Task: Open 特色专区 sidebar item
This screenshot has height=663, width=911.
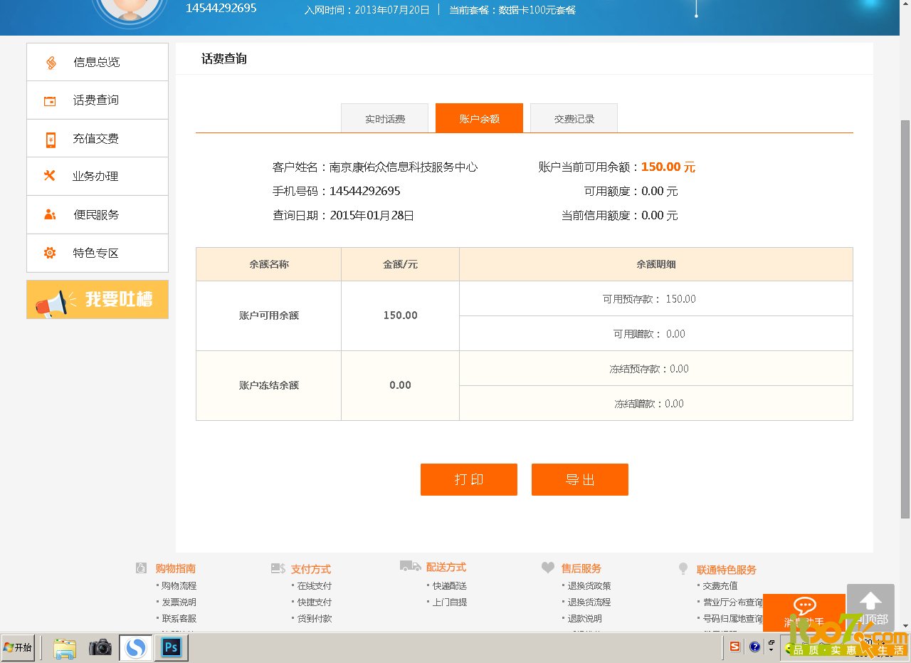Action: tap(98, 254)
